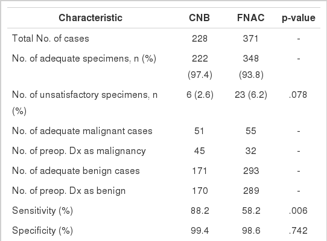The width and height of the screenshot is (327, 241).
Task: Click the No. of adequate specimens label
Action: [x=84, y=59]
